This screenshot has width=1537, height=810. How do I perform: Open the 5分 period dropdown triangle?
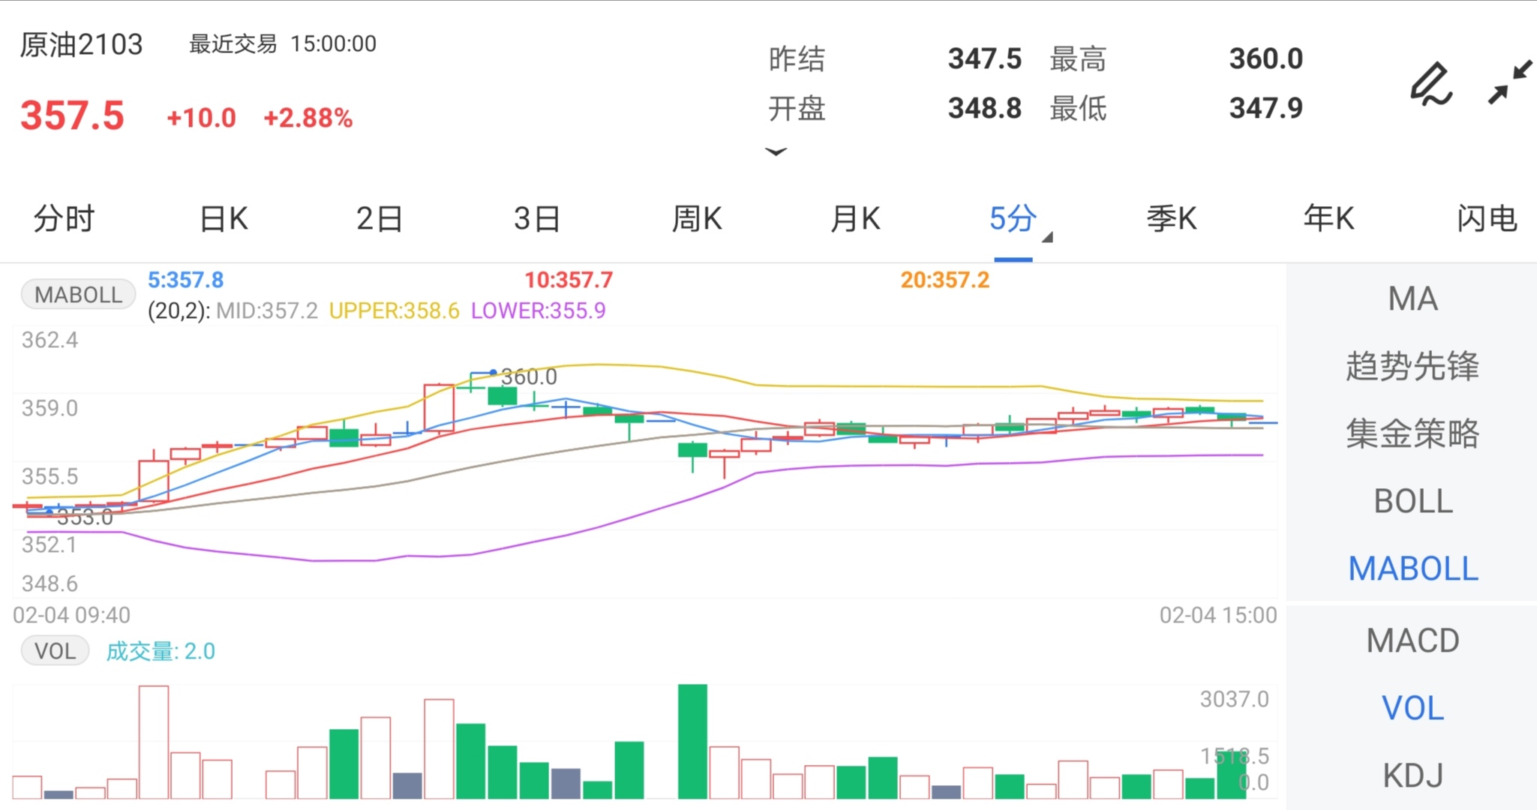[x=1048, y=237]
